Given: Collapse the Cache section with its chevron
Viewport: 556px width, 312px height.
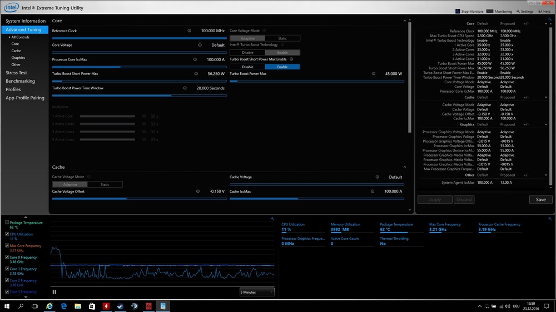Looking at the screenshot, I should click(405, 167).
